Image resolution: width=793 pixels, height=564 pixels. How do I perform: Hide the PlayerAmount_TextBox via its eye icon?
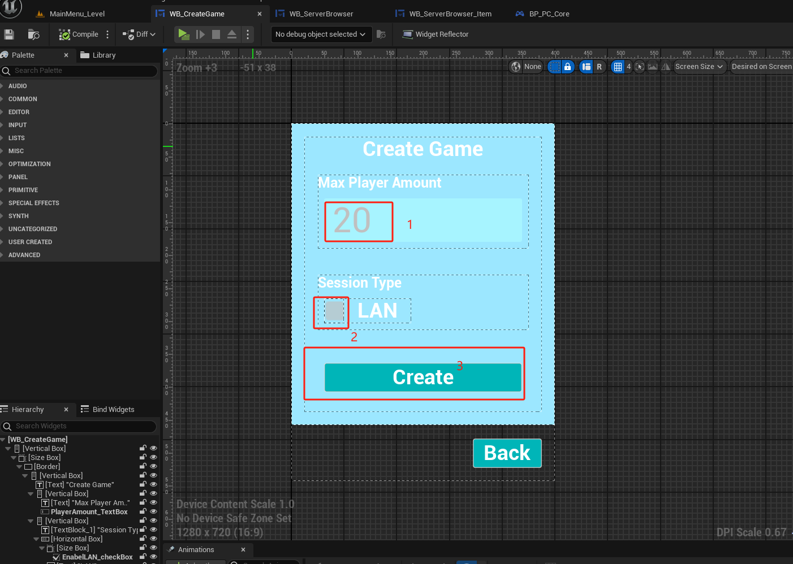tap(153, 511)
